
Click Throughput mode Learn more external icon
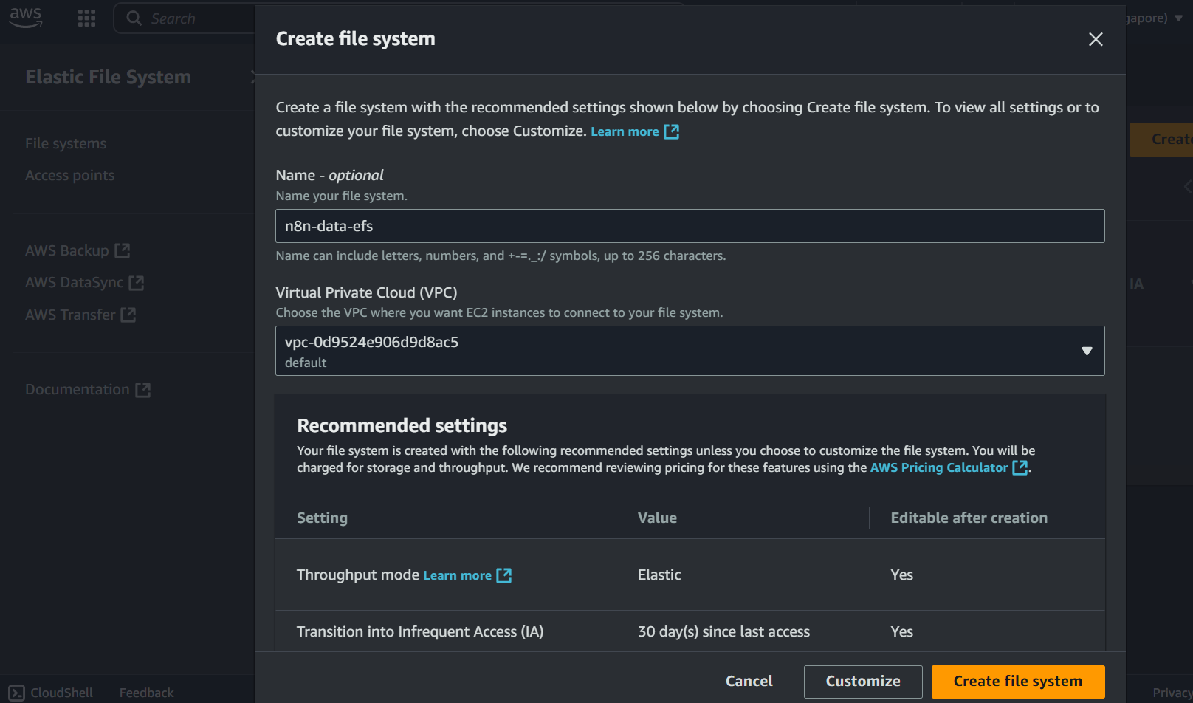pyautogui.click(x=503, y=575)
